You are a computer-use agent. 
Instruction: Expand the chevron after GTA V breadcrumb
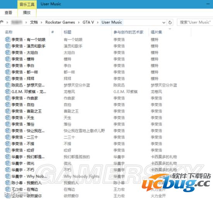(98, 22)
